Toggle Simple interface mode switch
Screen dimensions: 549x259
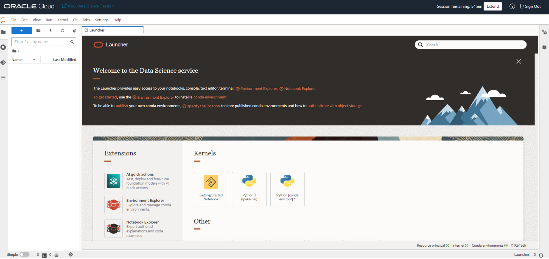coord(24,255)
